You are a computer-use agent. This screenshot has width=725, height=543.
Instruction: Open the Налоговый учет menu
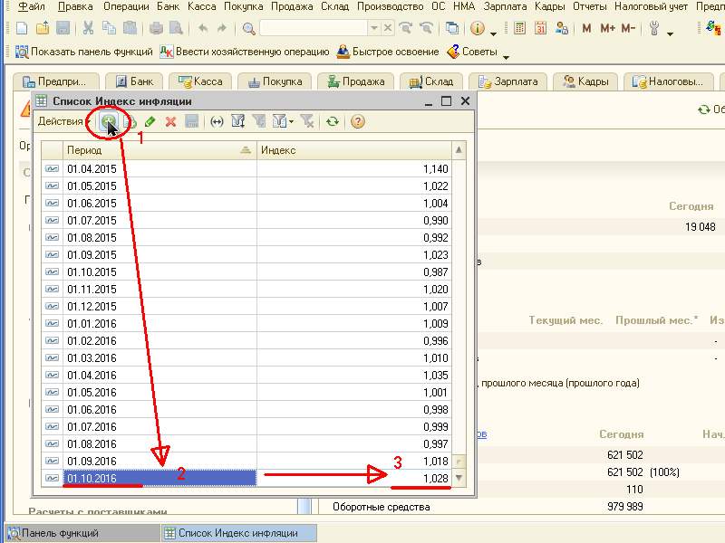pos(651,7)
